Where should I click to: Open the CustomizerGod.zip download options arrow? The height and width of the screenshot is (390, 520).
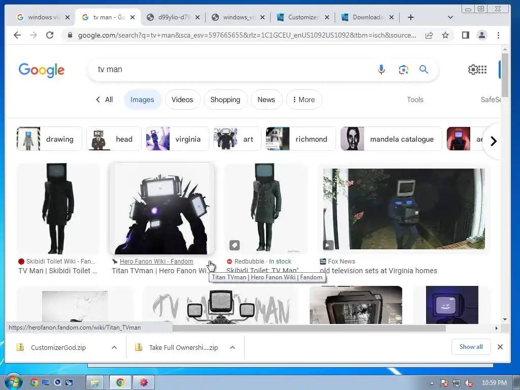tap(114, 347)
